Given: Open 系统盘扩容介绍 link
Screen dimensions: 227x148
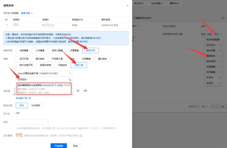Looking at the screenshot, I should (23, 98).
